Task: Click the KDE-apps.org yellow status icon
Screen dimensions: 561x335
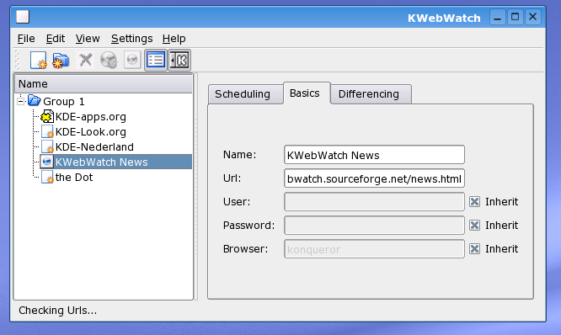Action: coord(47,116)
